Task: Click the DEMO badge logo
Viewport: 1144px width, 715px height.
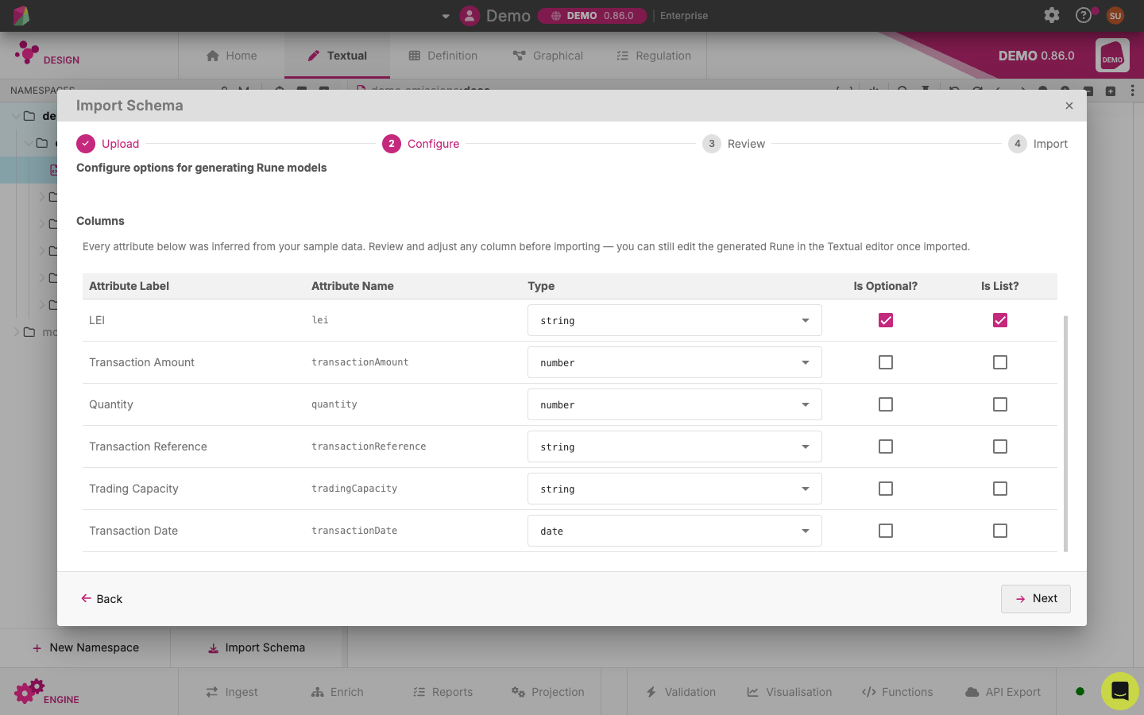Action: click(1112, 56)
